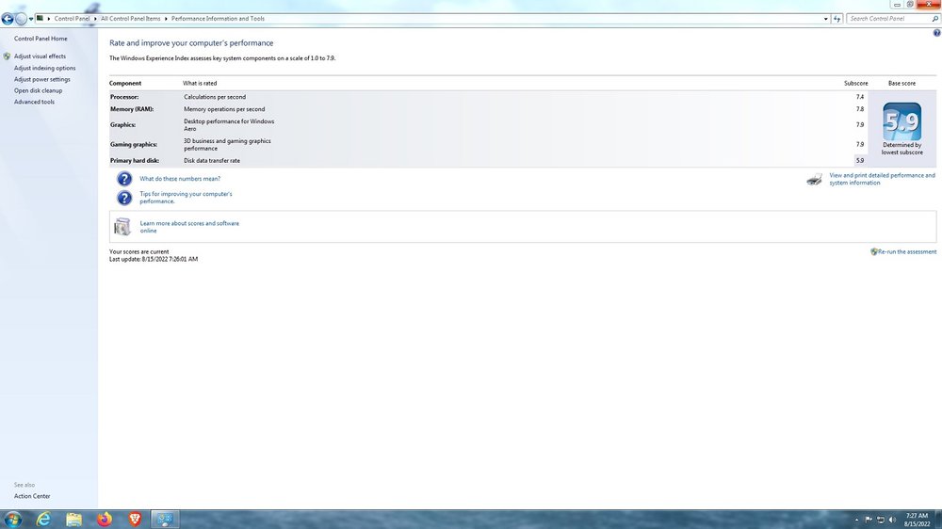Open the recent pages dropdown near Back button
The width and height of the screenshot is (942, 529).
tap(31, 19)
